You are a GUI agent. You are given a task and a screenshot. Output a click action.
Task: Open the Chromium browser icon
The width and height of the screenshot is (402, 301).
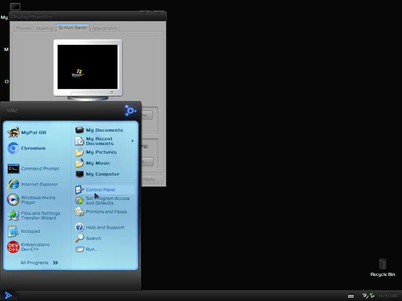(13, 148)
